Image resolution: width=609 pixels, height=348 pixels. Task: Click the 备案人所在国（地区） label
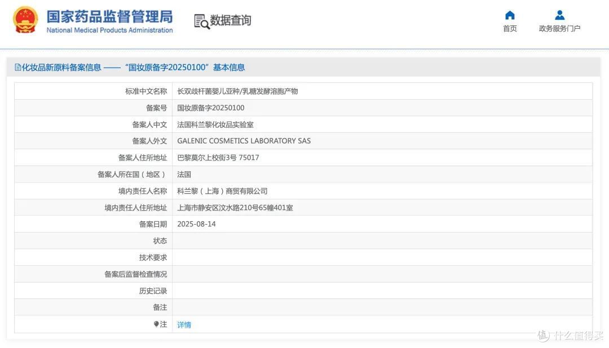[132, 174]
